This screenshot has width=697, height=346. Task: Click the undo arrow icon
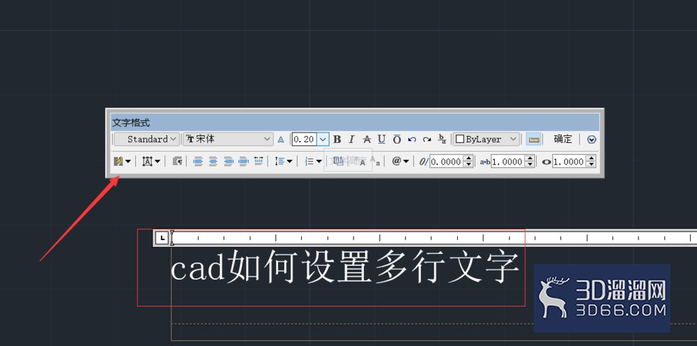[412, 140]
